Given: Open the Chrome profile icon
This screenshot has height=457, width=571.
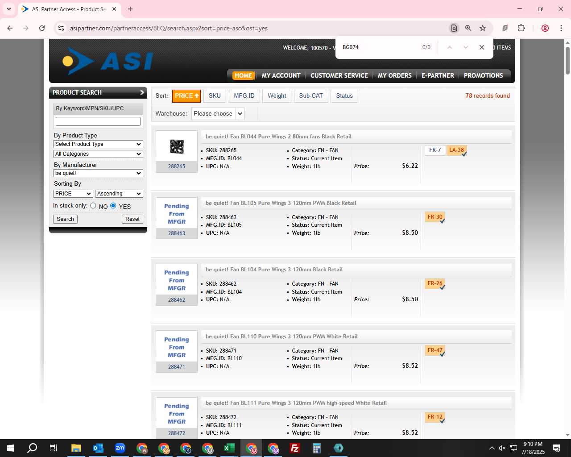Looking at the screenshot, I should point(545,28).
